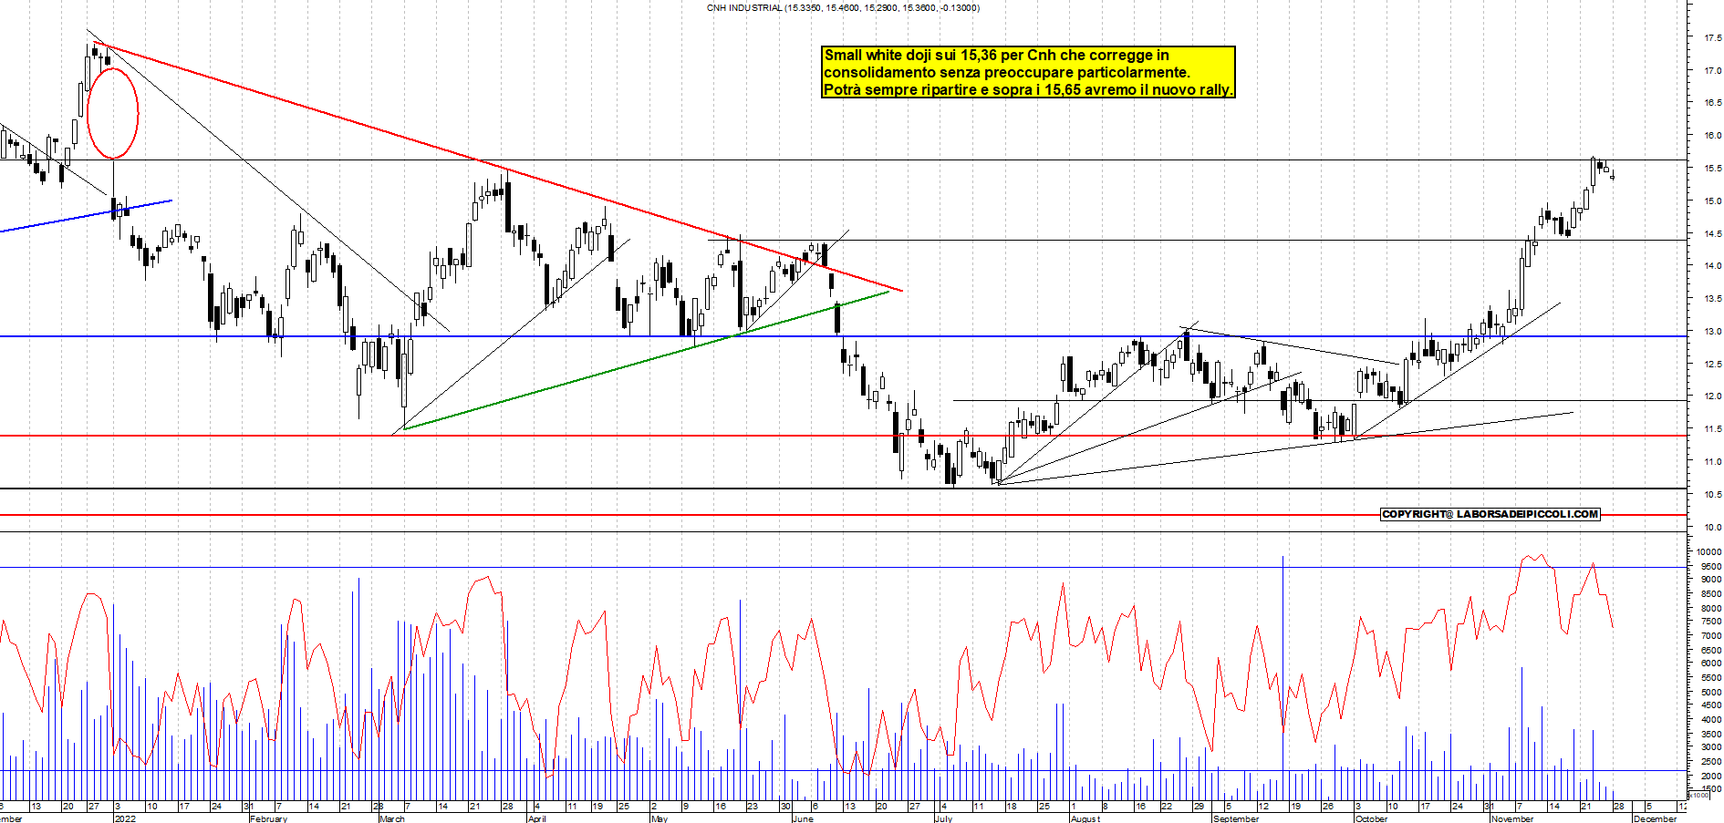Select the red ellipse drawn near the January peak
This screenshot has width=1724, height=823.
113,113
